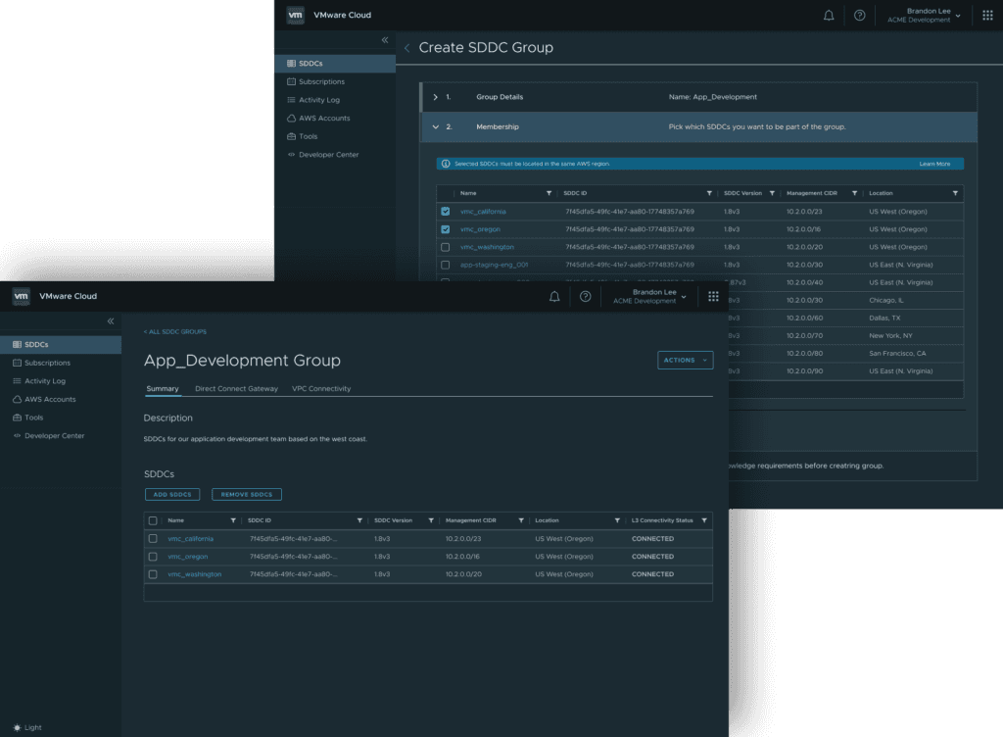Click VMware logo in front window
The width and height of the screenshot is (1003, 737).
[x=22, y=296]
